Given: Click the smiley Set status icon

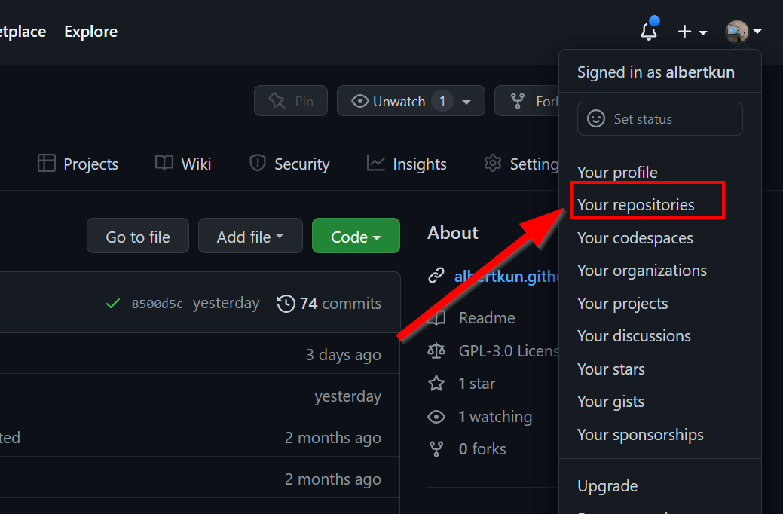Looking at the screenshot, I should pos(596,119).
